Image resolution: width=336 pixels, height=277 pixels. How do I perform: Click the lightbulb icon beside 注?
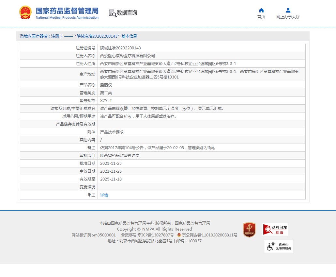(89, 195)
